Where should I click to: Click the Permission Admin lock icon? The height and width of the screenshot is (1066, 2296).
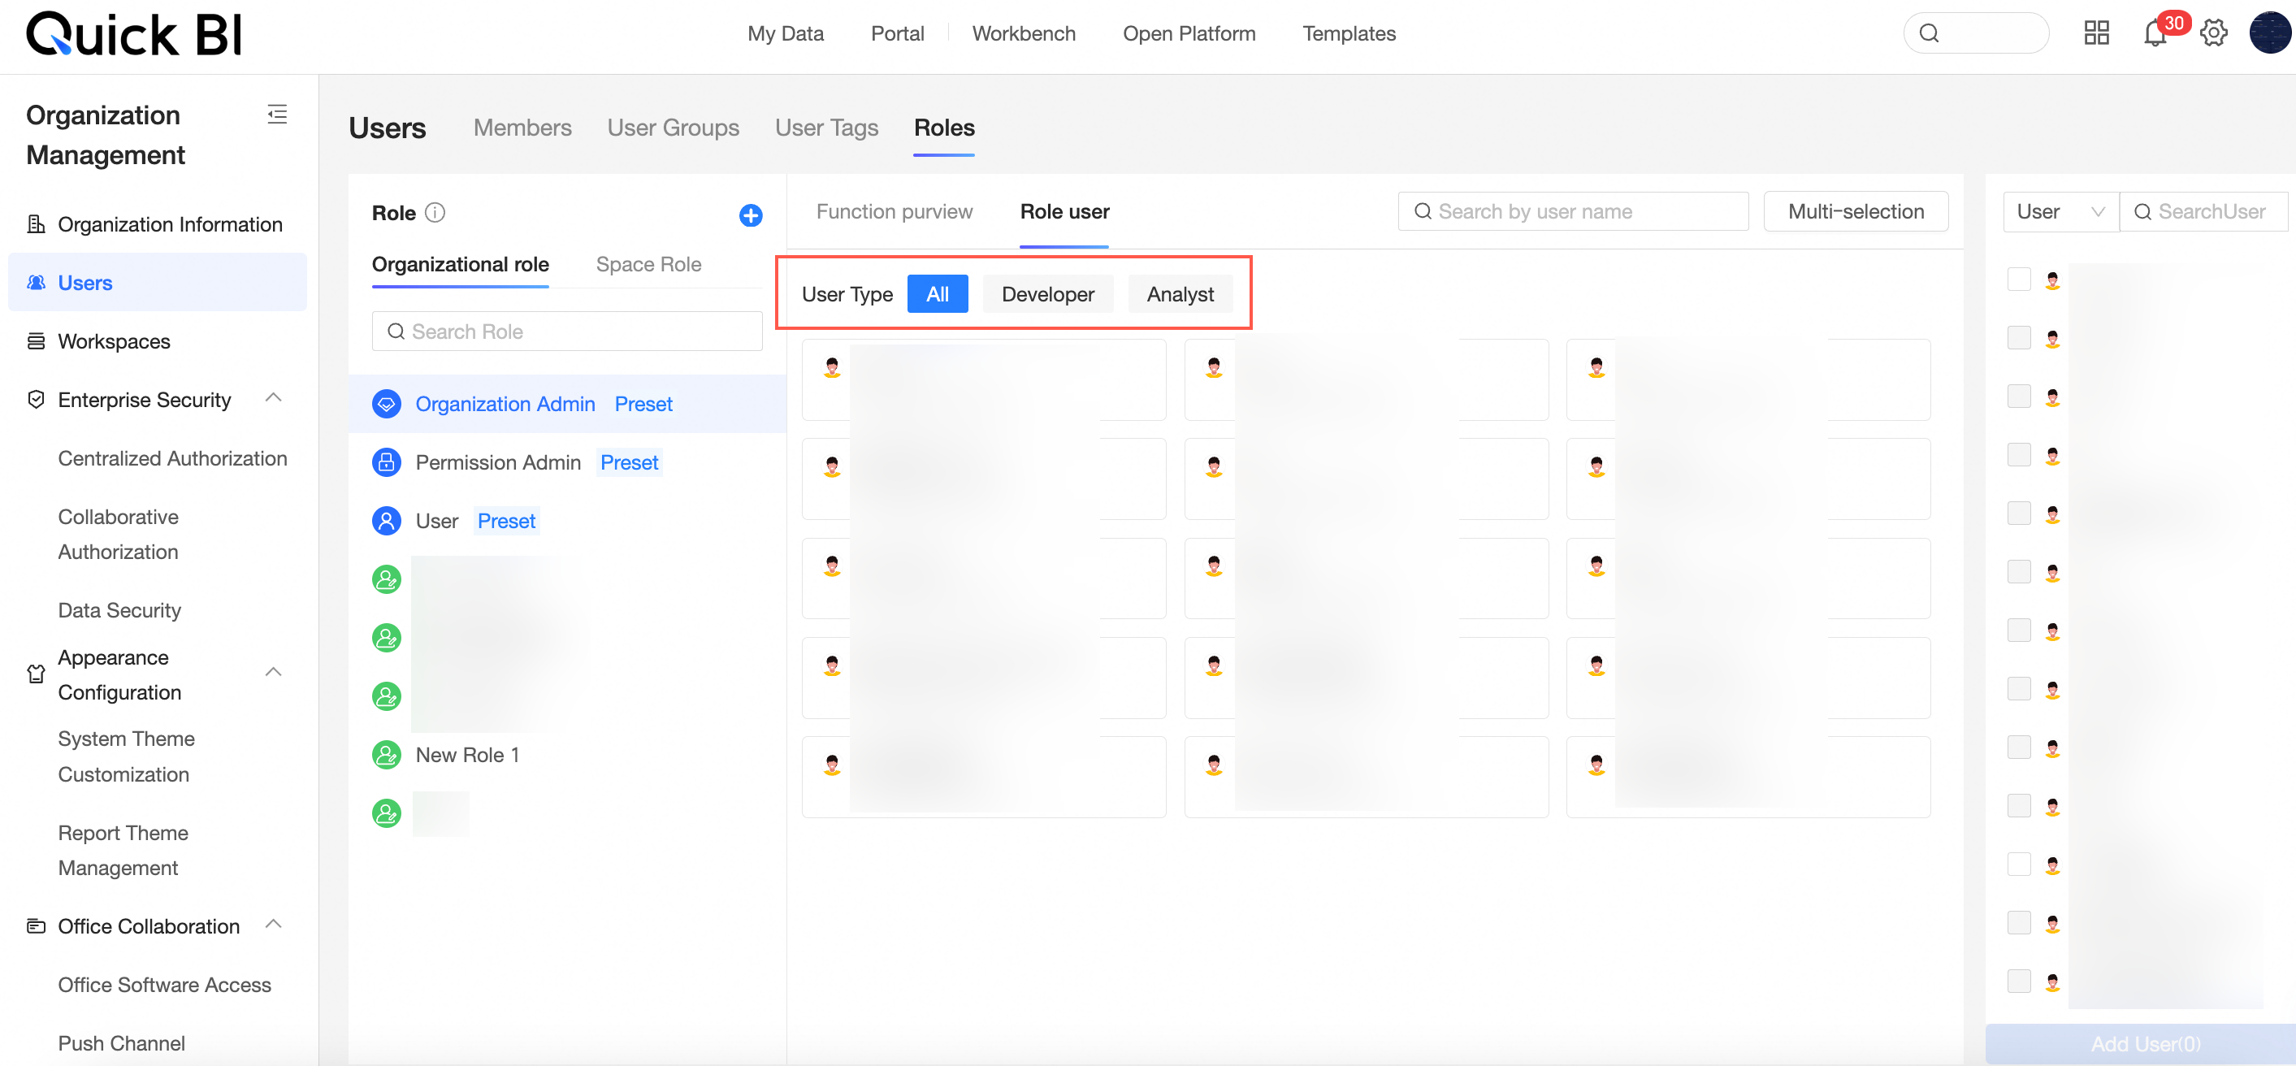(386, 462)
